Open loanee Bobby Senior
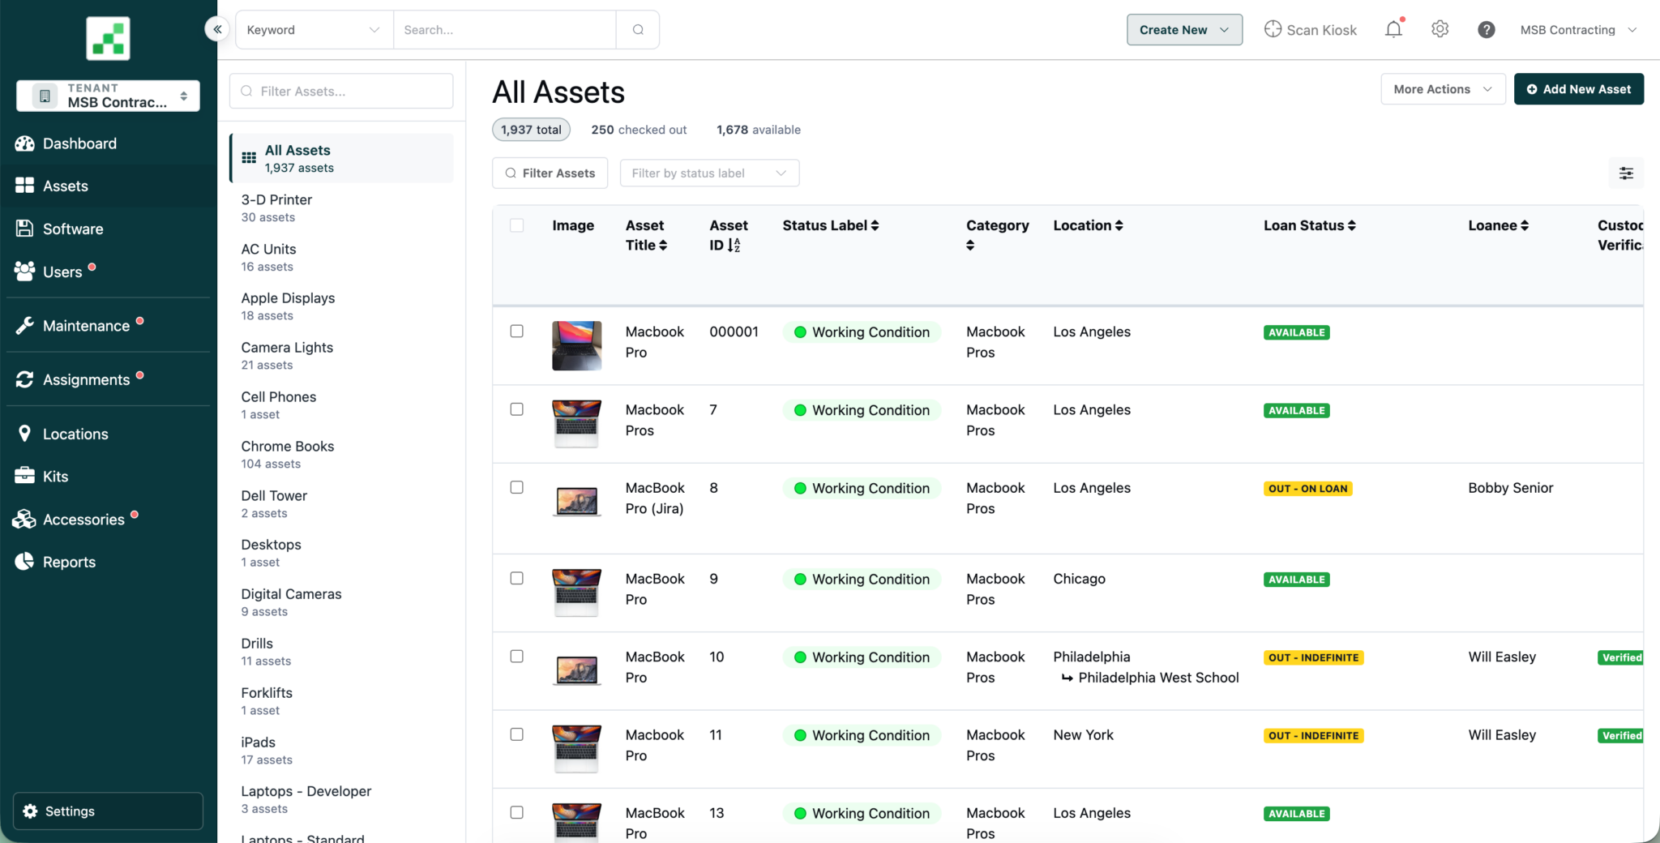The height and width of the screenshot is (843, 1660). tap(1510, 488)
